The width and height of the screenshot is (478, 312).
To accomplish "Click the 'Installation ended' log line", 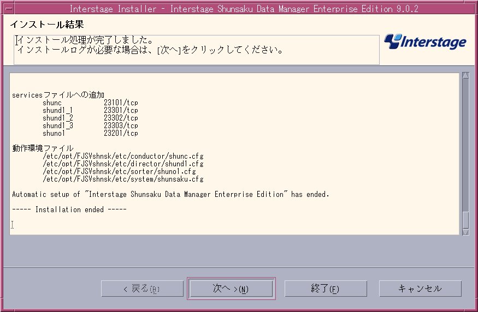I will point(69,209).
